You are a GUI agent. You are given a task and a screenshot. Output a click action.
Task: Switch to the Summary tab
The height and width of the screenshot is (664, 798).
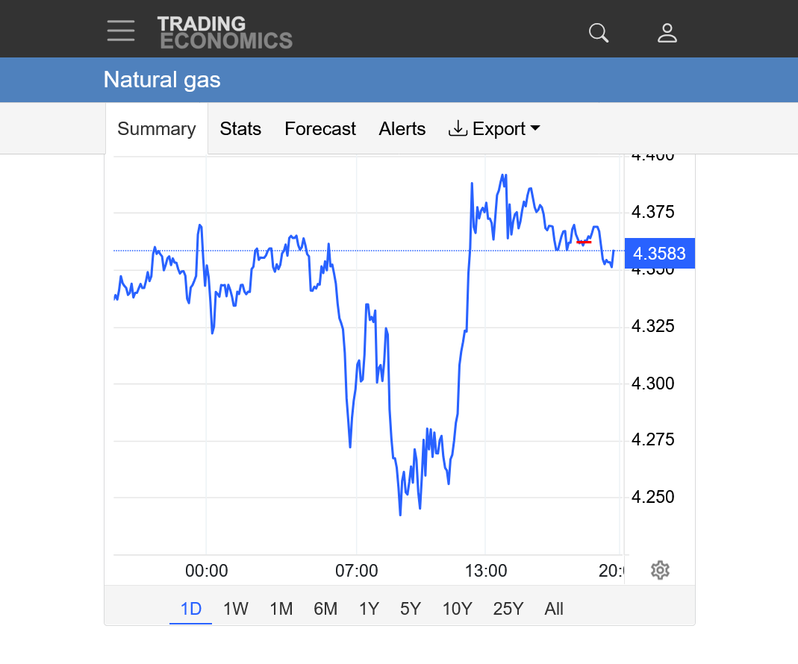pos(157,129)
